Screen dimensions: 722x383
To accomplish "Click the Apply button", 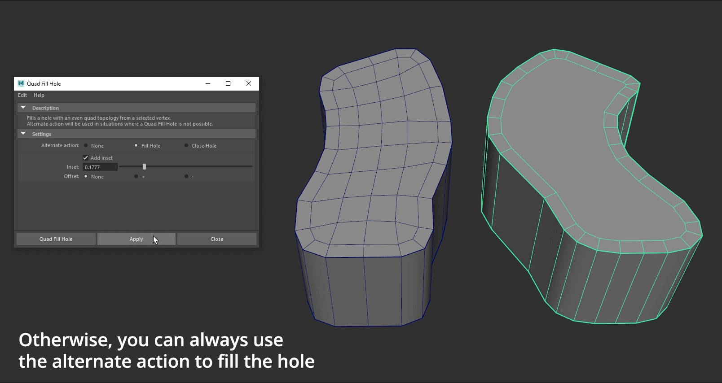I will click(136, 239).
